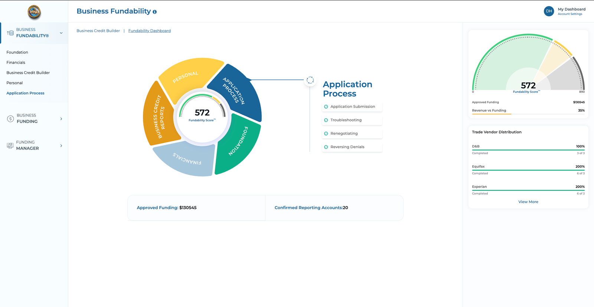This screenshot has height=307, width=594.
Task: Click the D&B 100% progress bar
Action: (528, 150)
